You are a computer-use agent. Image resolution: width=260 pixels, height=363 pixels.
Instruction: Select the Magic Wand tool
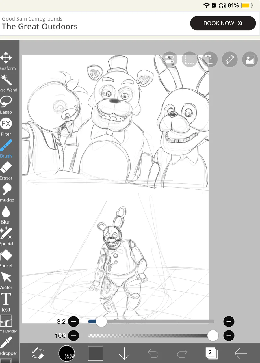tap(6, 83)
